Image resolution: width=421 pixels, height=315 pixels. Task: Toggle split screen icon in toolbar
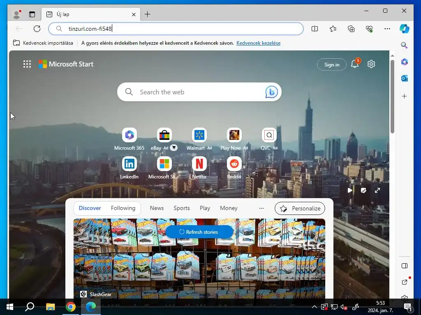tap(315, 29)
